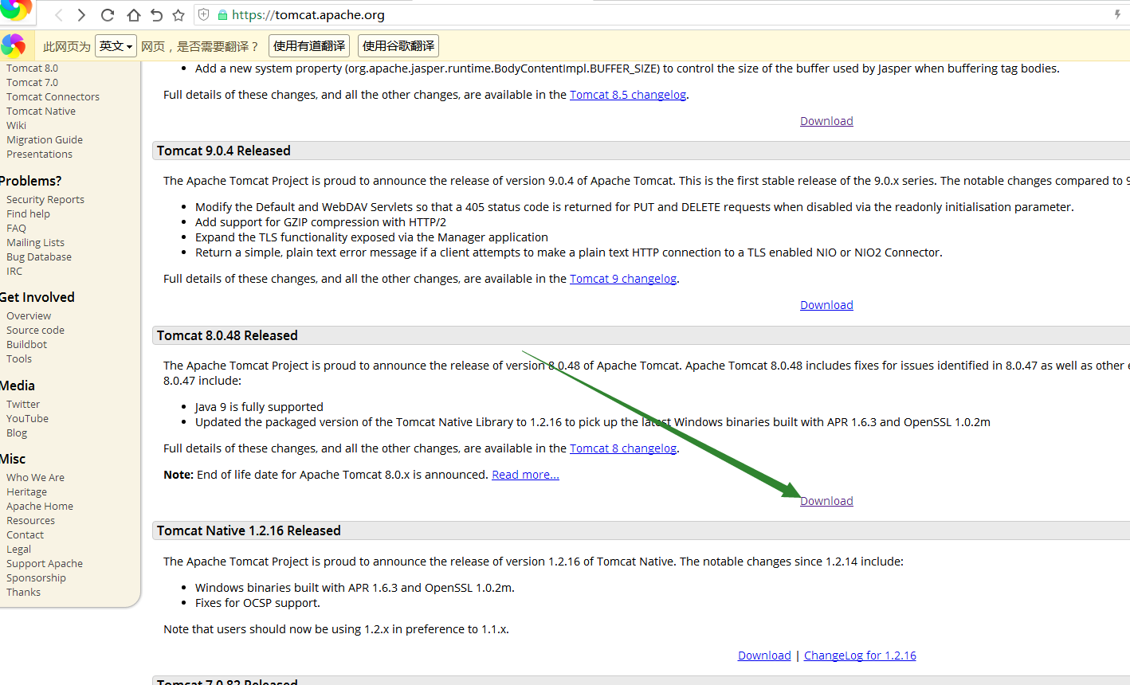Click the browser back arrow
The width and height of the screenshot is (1130, 685).
point(58,15)
